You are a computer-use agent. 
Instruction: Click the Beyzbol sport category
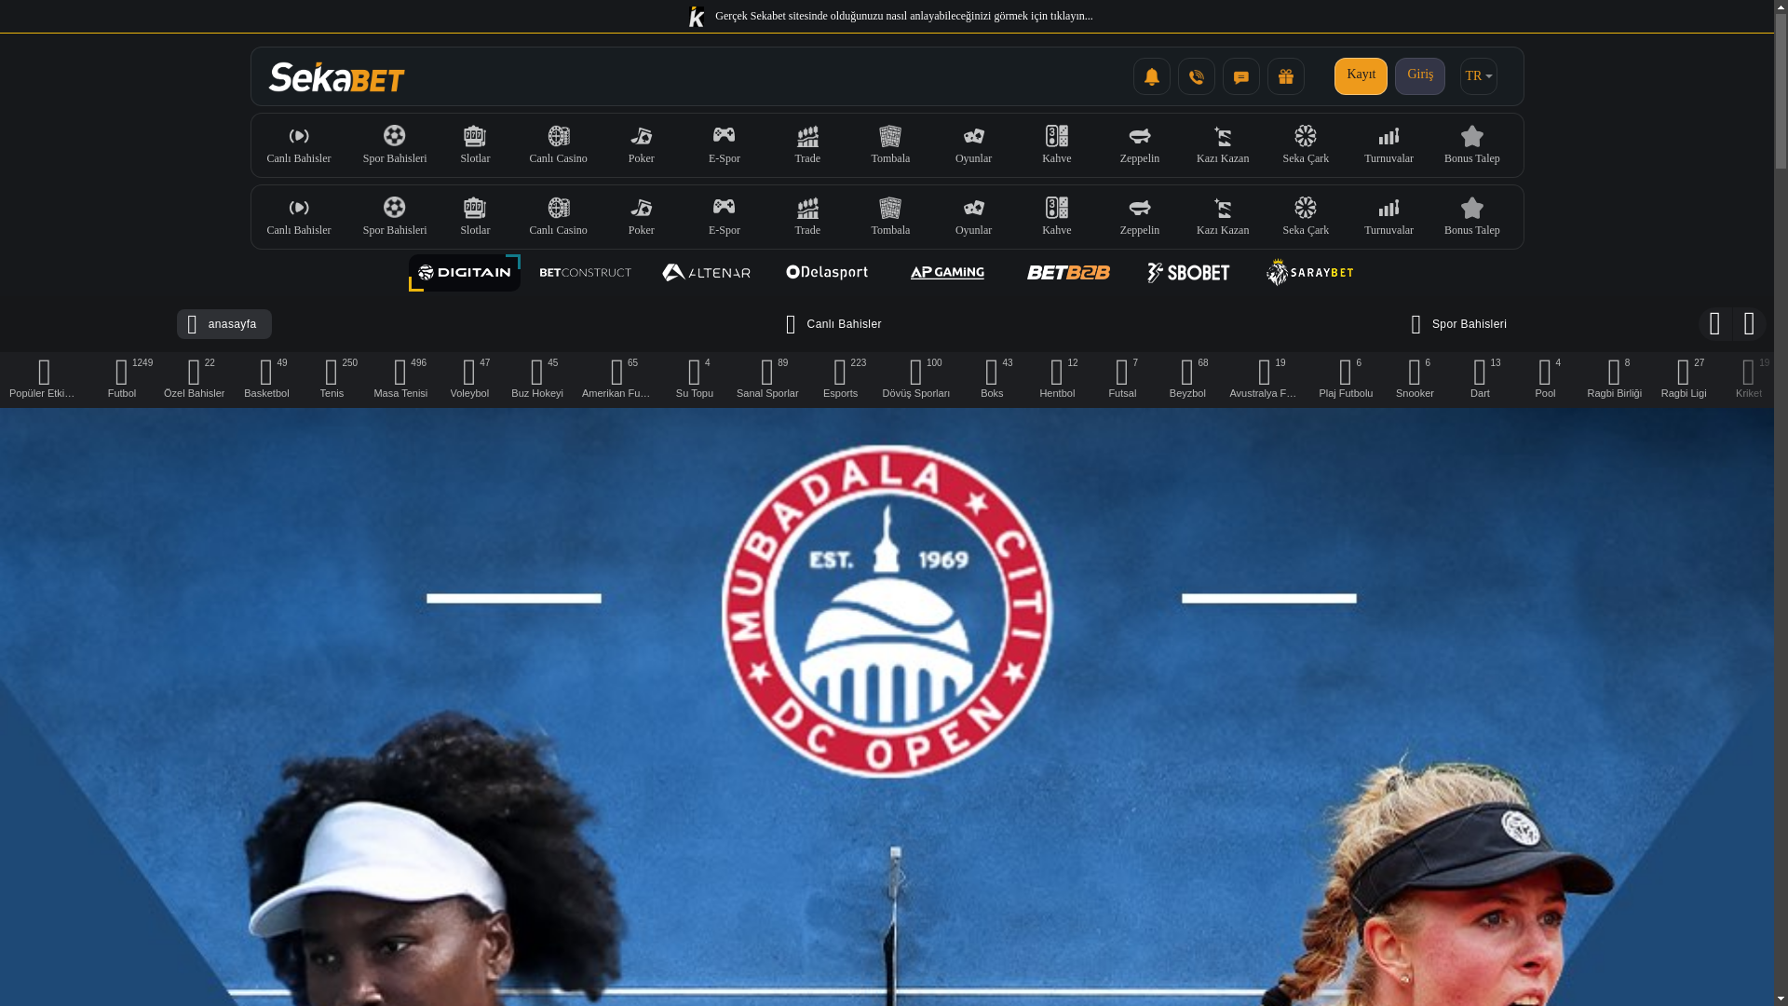pyautogui.click(x=1187, y=379)
